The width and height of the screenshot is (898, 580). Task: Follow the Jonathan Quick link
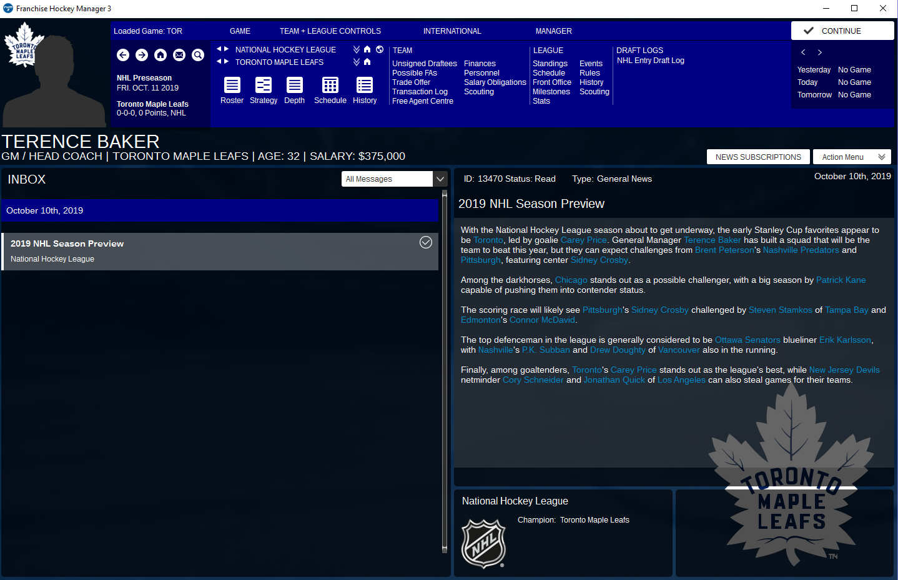[x=614, y=380]
